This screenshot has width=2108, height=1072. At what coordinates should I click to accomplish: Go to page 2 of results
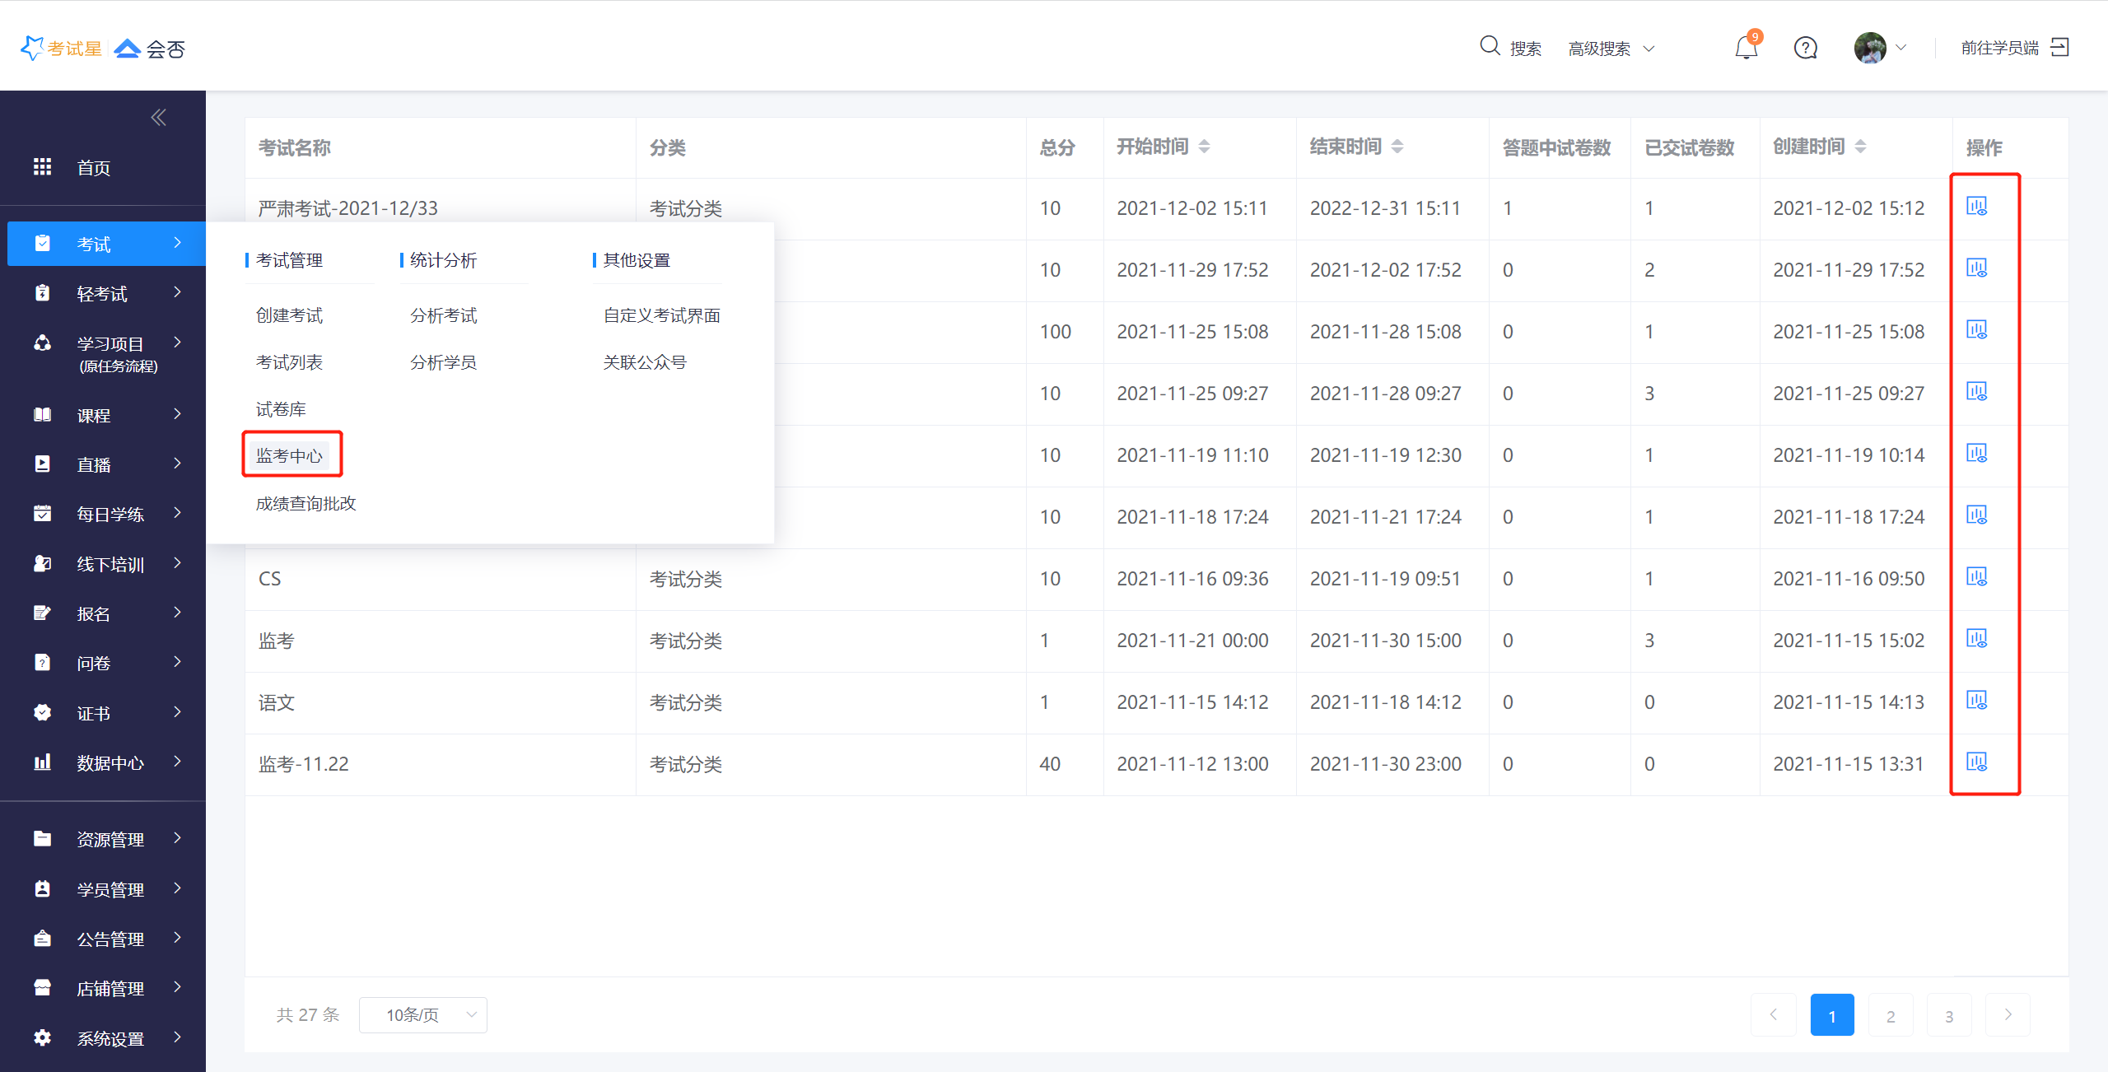[1890, 1015]
